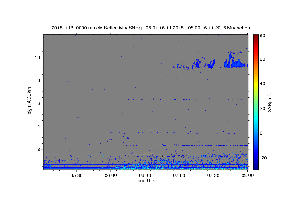The height and width of the screenshot is (204, 307).
Task: Click the 06:00 time tick label
Action: [111, 175]
